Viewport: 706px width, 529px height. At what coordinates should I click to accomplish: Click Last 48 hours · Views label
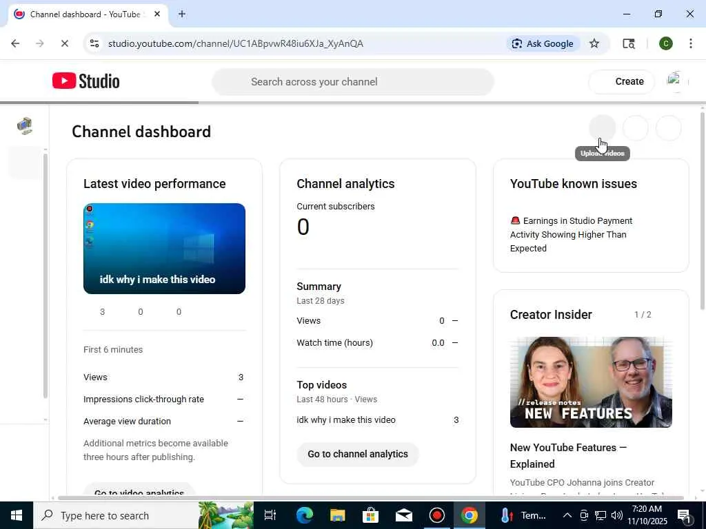tap(336, 399)
